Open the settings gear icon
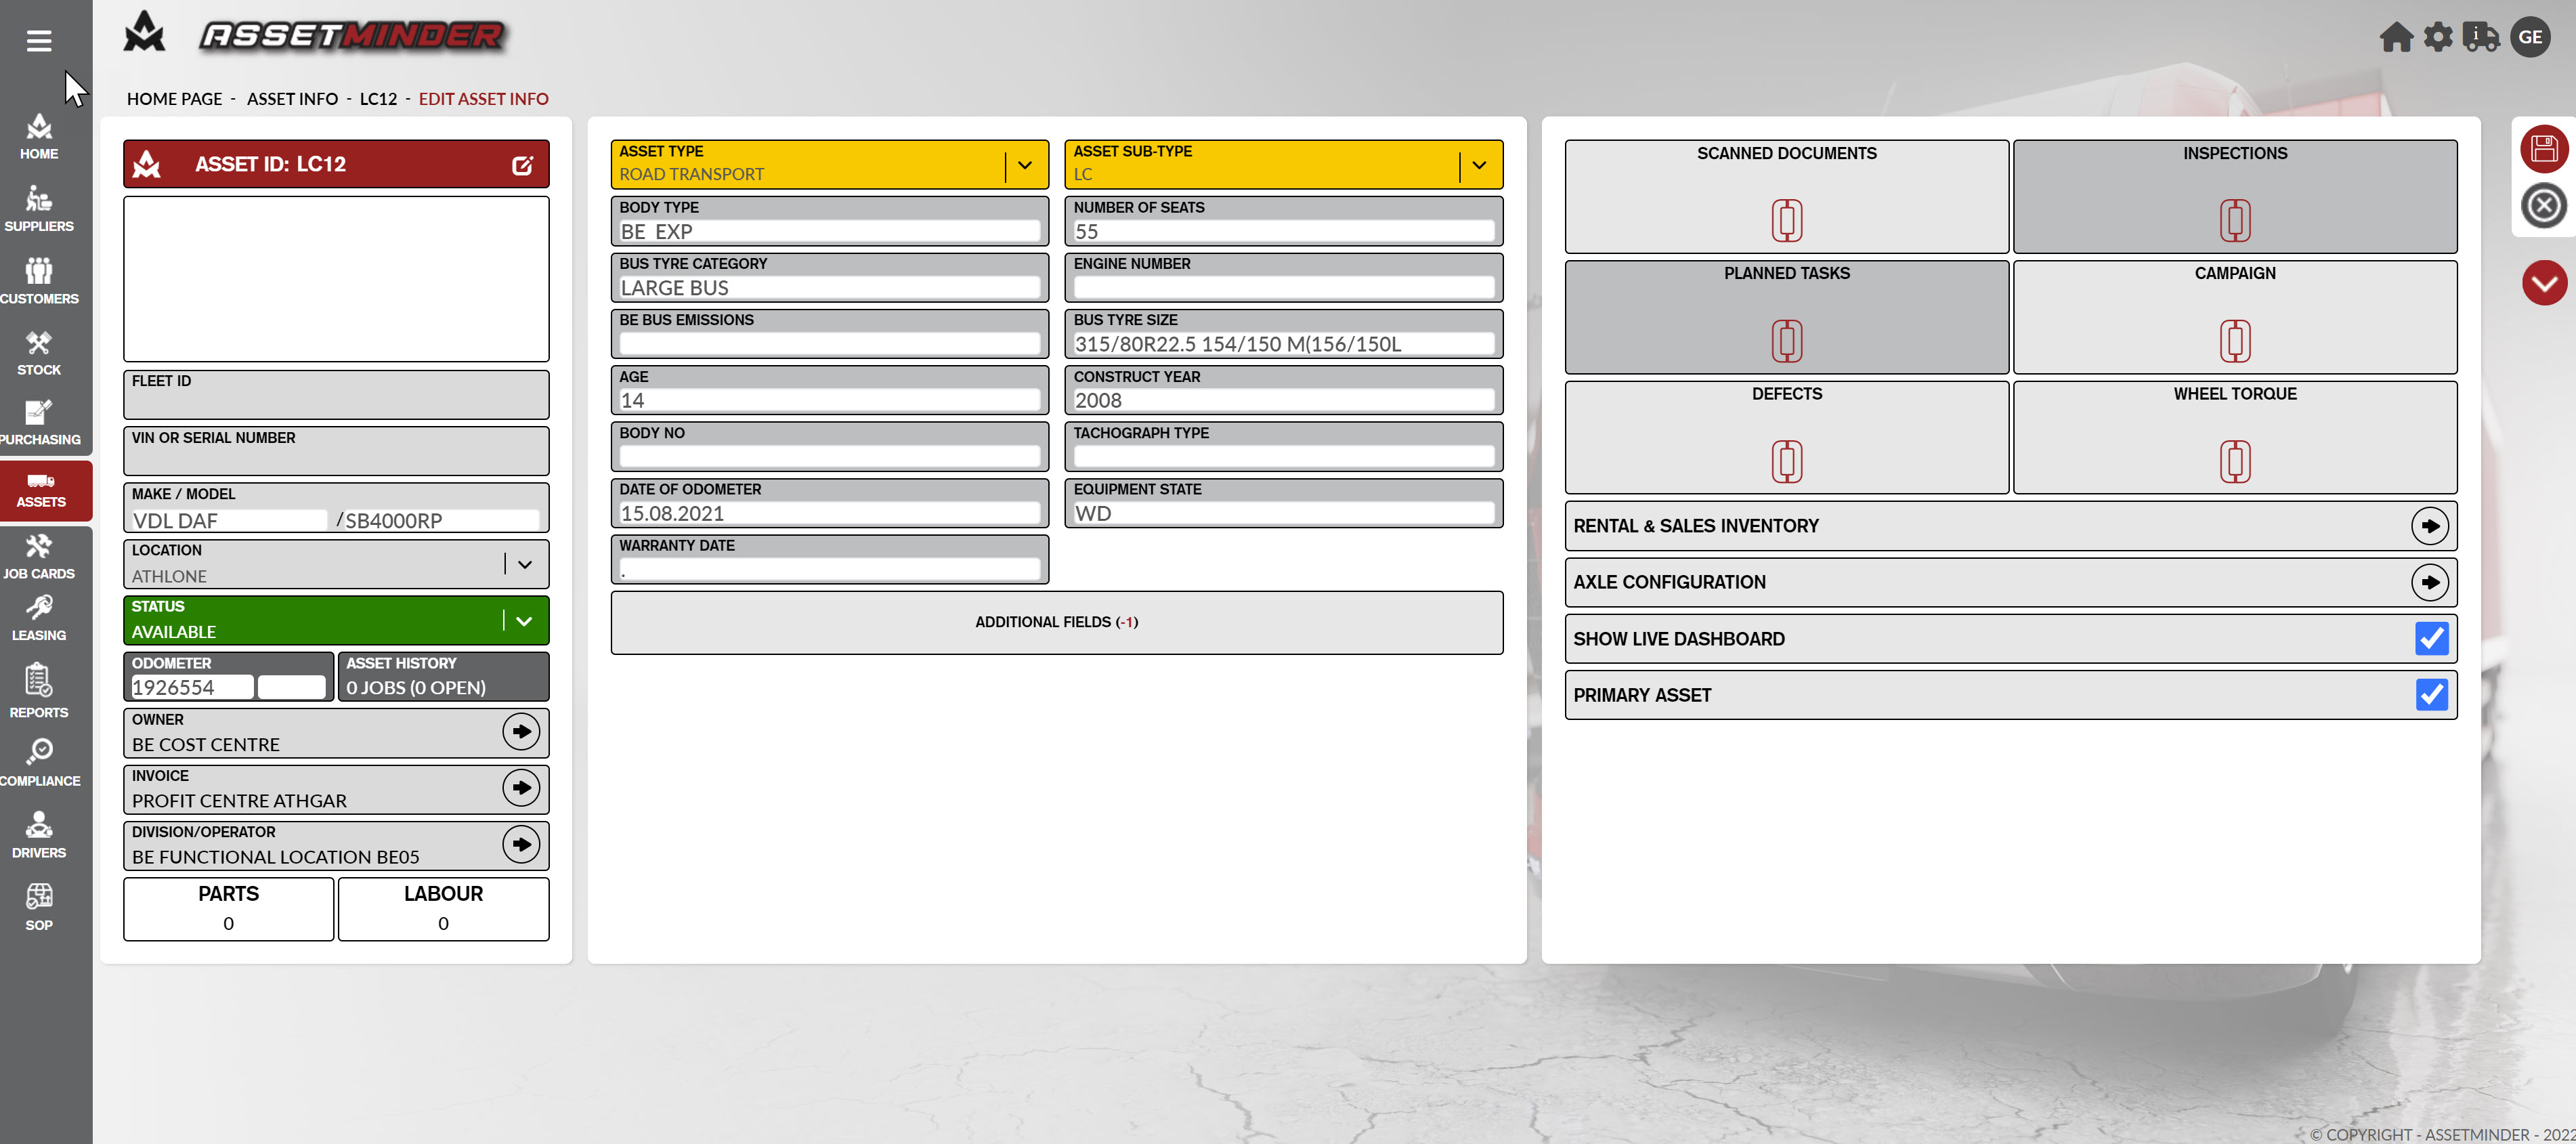The width and height of the screenshot is (2576, 1144). click(x=2438, y=37)
